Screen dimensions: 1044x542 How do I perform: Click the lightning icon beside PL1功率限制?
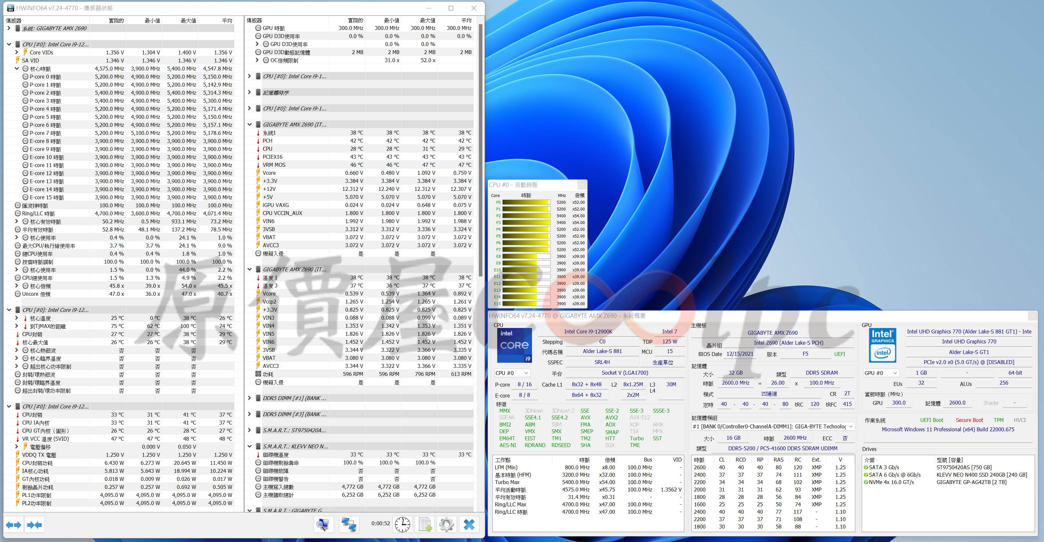pos(17,495)
